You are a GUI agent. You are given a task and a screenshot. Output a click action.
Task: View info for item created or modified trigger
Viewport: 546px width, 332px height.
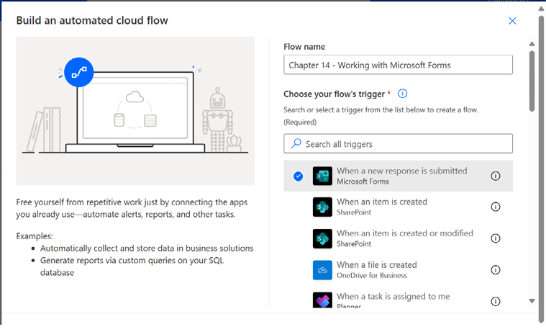coord(496,238)
